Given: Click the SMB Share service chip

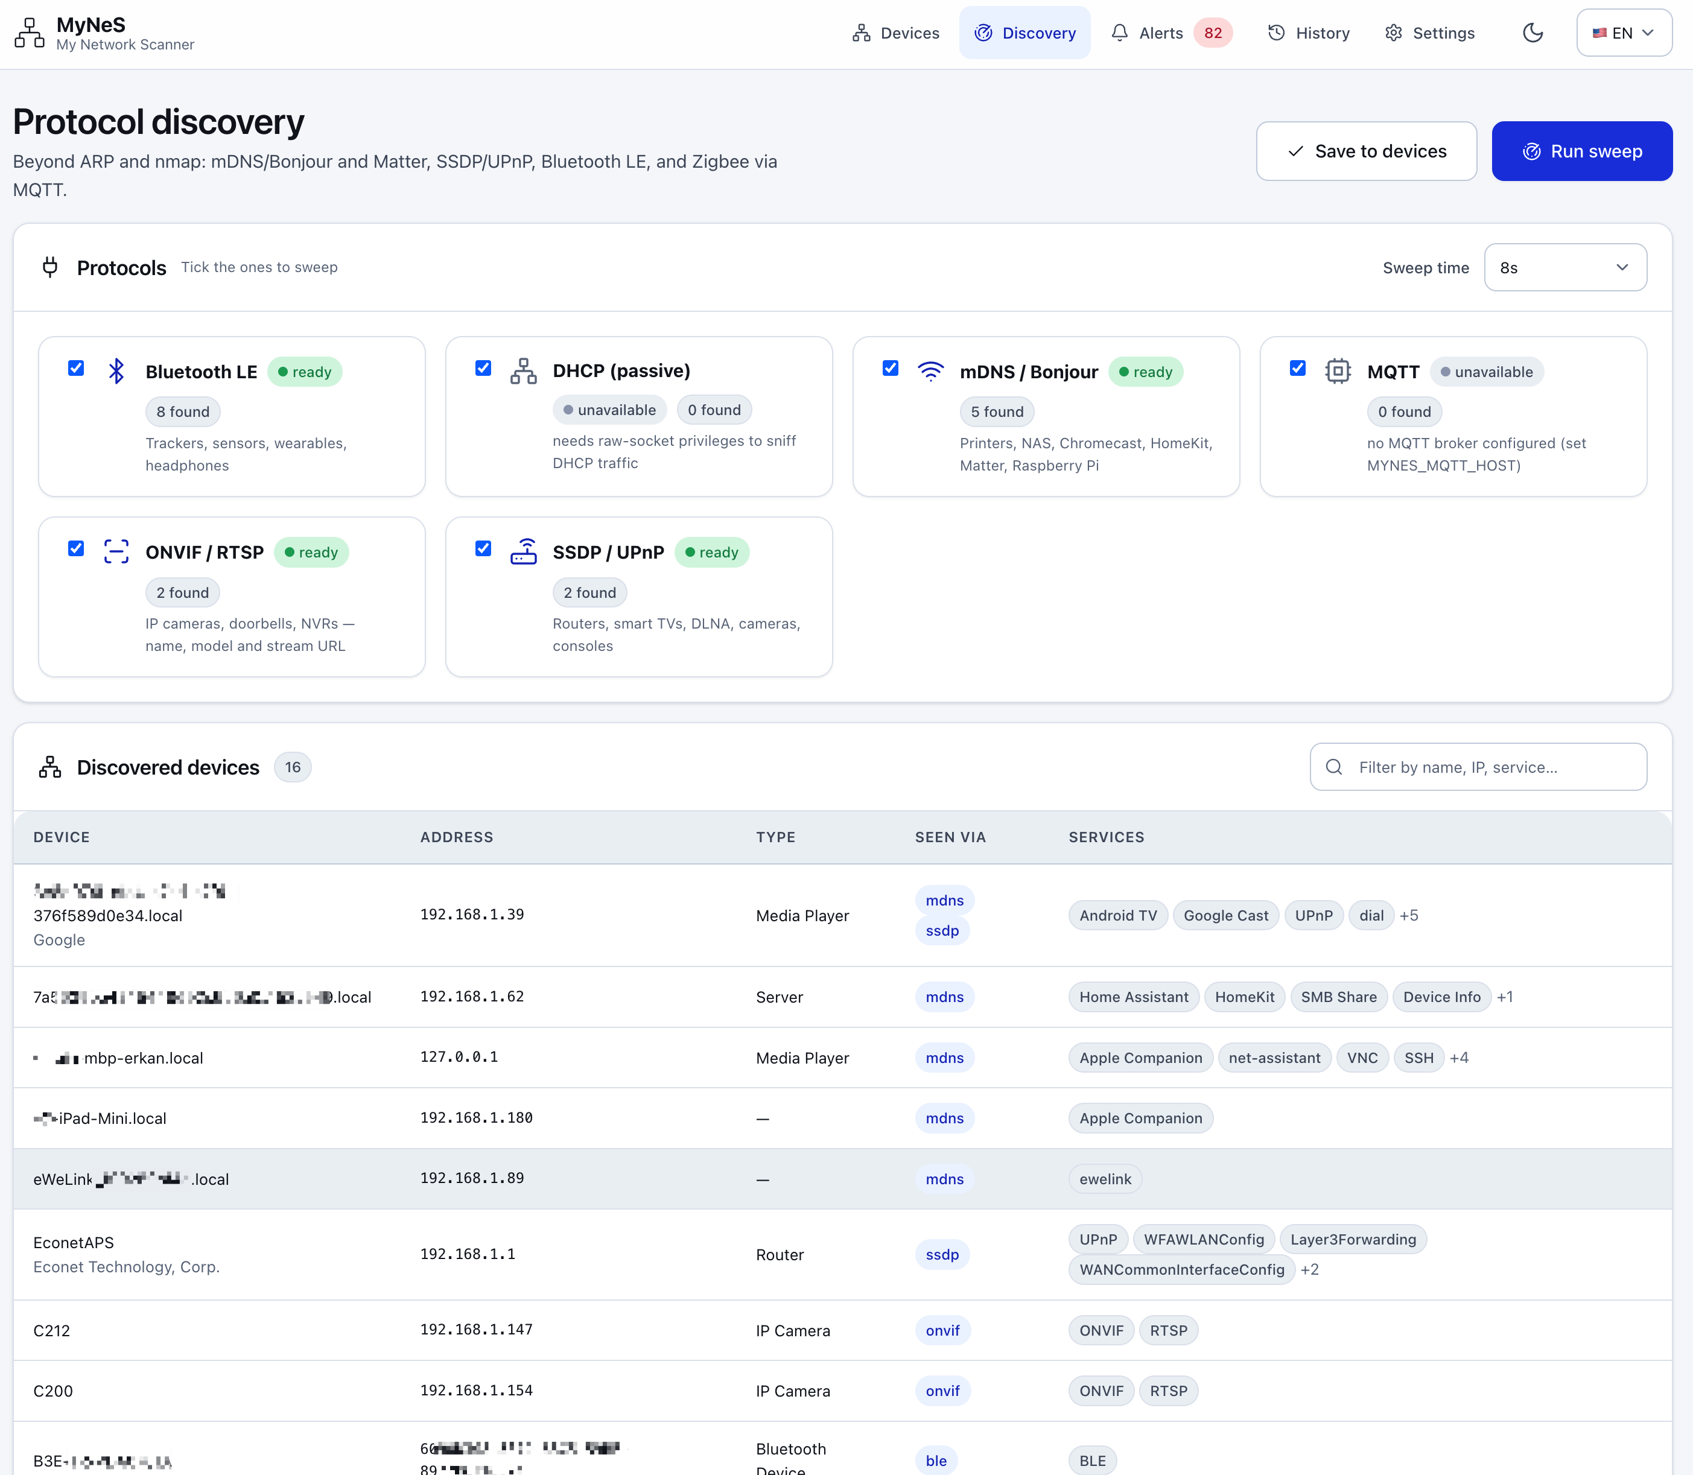Looking at the screenshot, I should pos(1338,997).
